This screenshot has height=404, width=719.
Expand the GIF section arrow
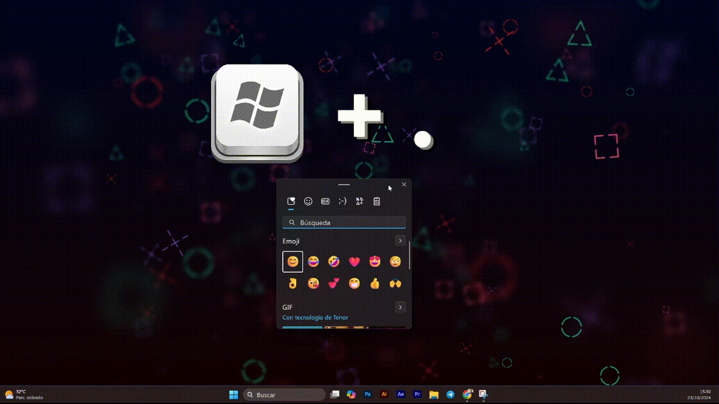[x=400, y=307]
